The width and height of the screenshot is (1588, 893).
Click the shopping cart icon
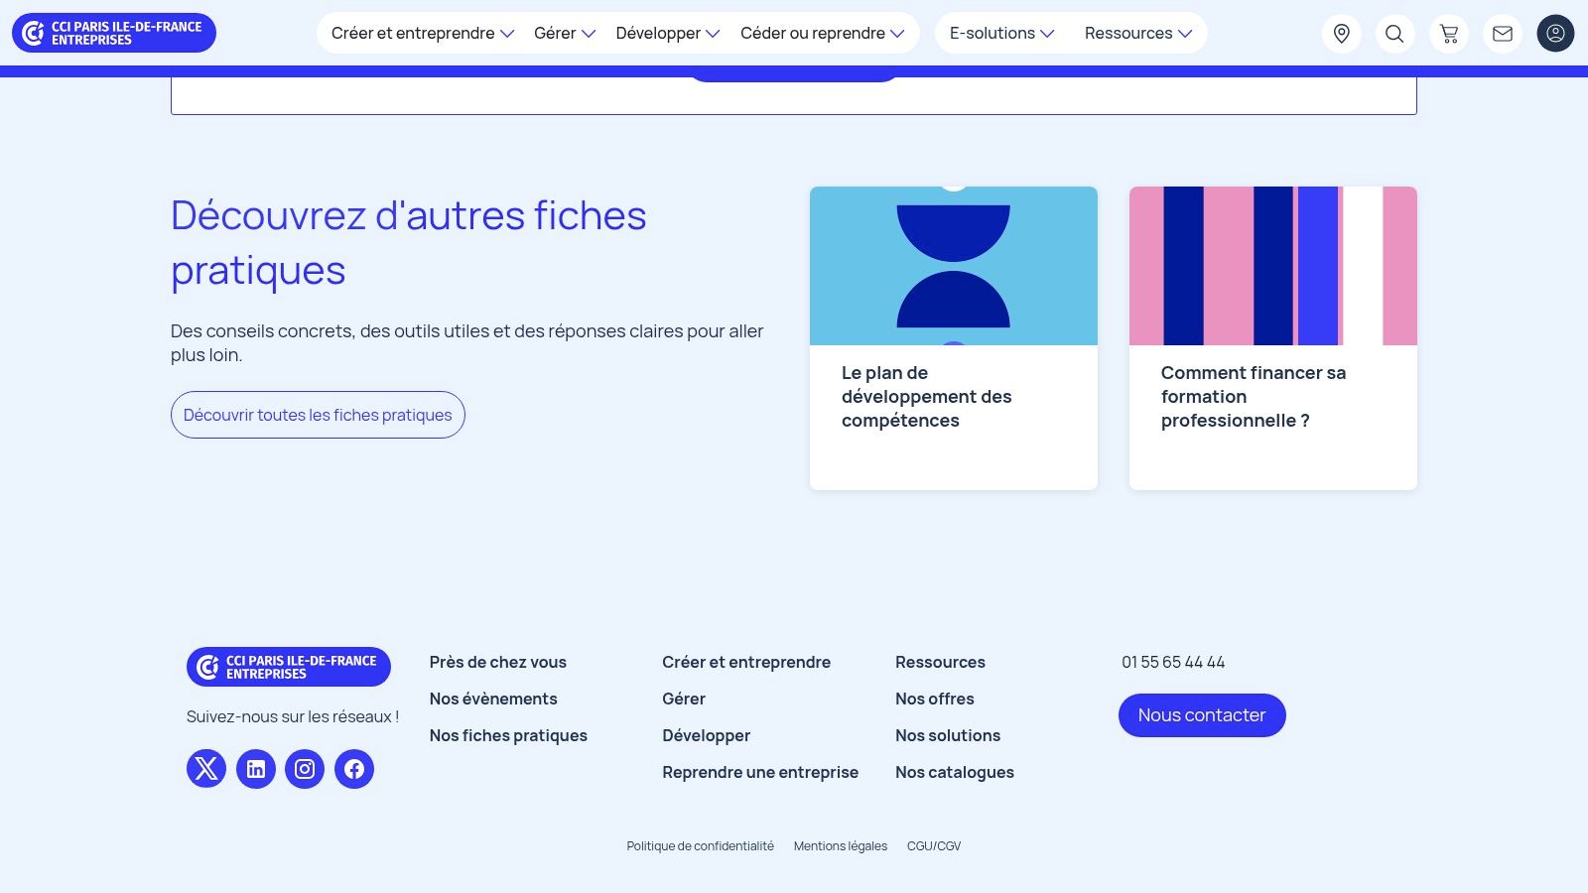click(1449, 33)
